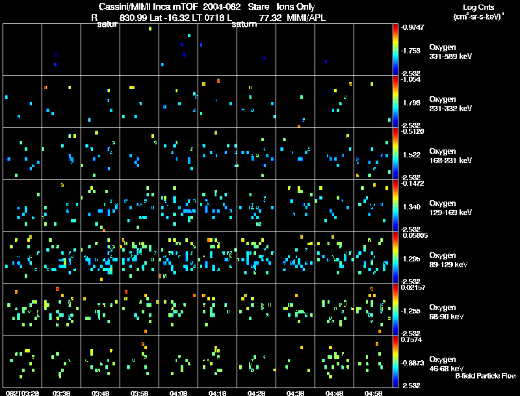Image resolution: width=520 pixels, height=396 pixels.
Task: Click the '-0.5120' colorbar value
Action: pyautogui.click(x=412, y=131)
